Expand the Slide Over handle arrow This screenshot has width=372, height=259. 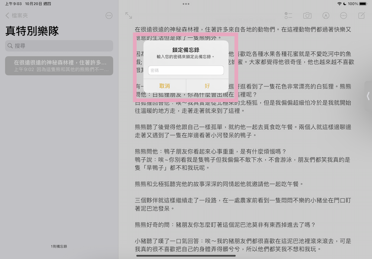click(368, 96)
